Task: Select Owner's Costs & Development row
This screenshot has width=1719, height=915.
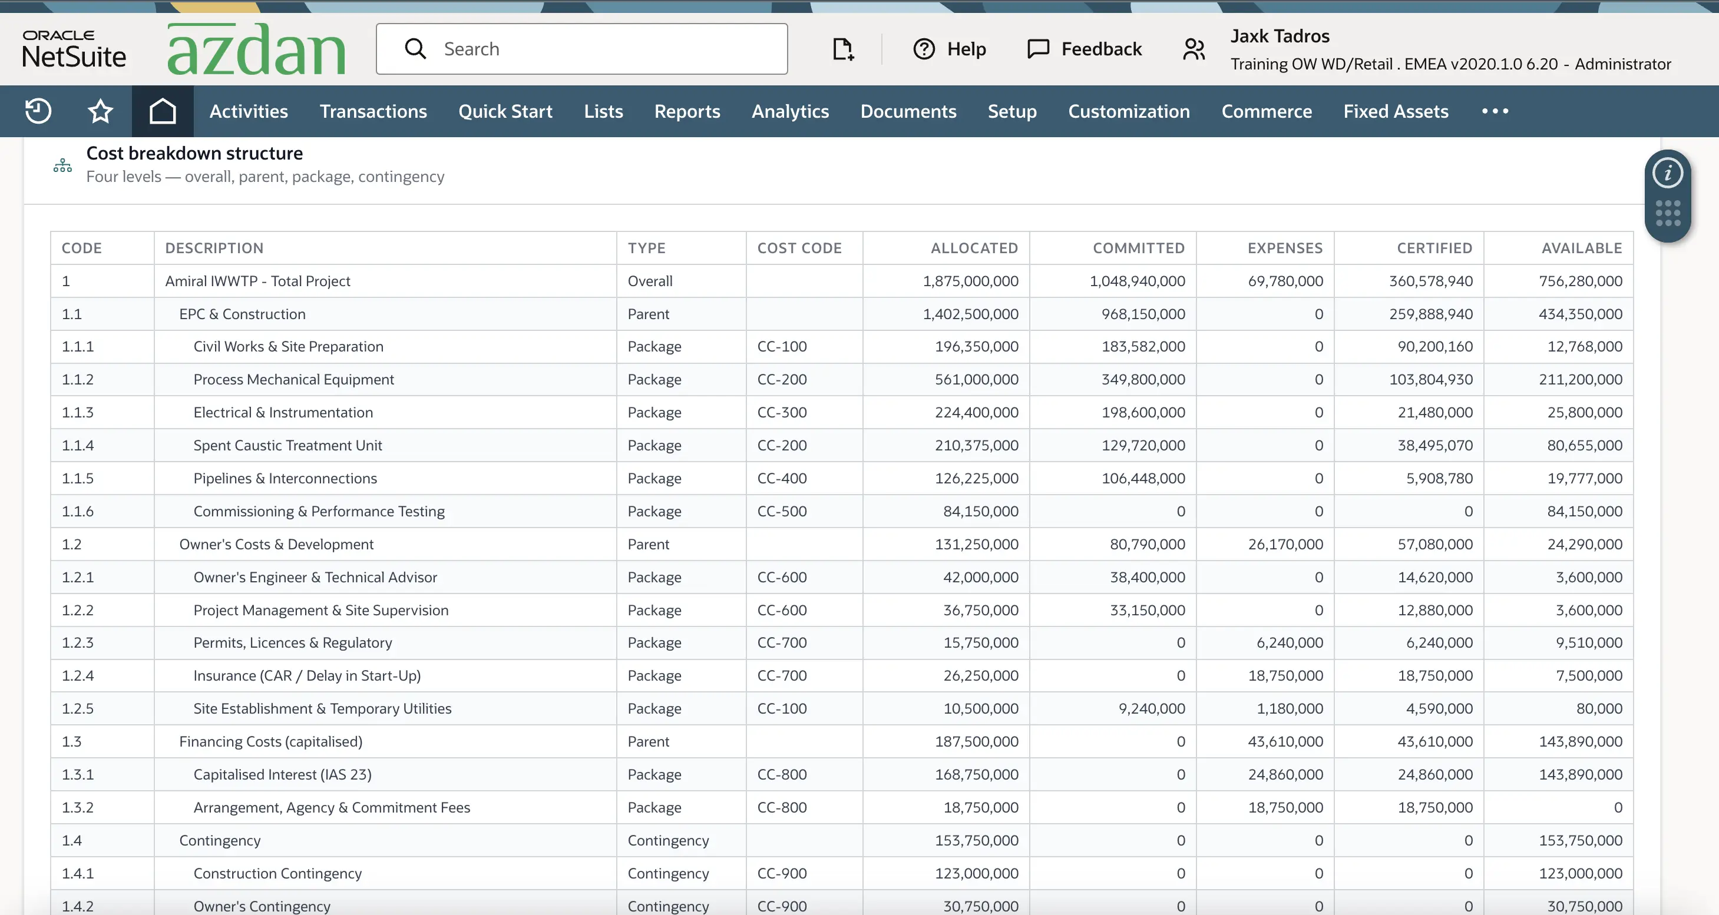Action: tap(841, 544)
